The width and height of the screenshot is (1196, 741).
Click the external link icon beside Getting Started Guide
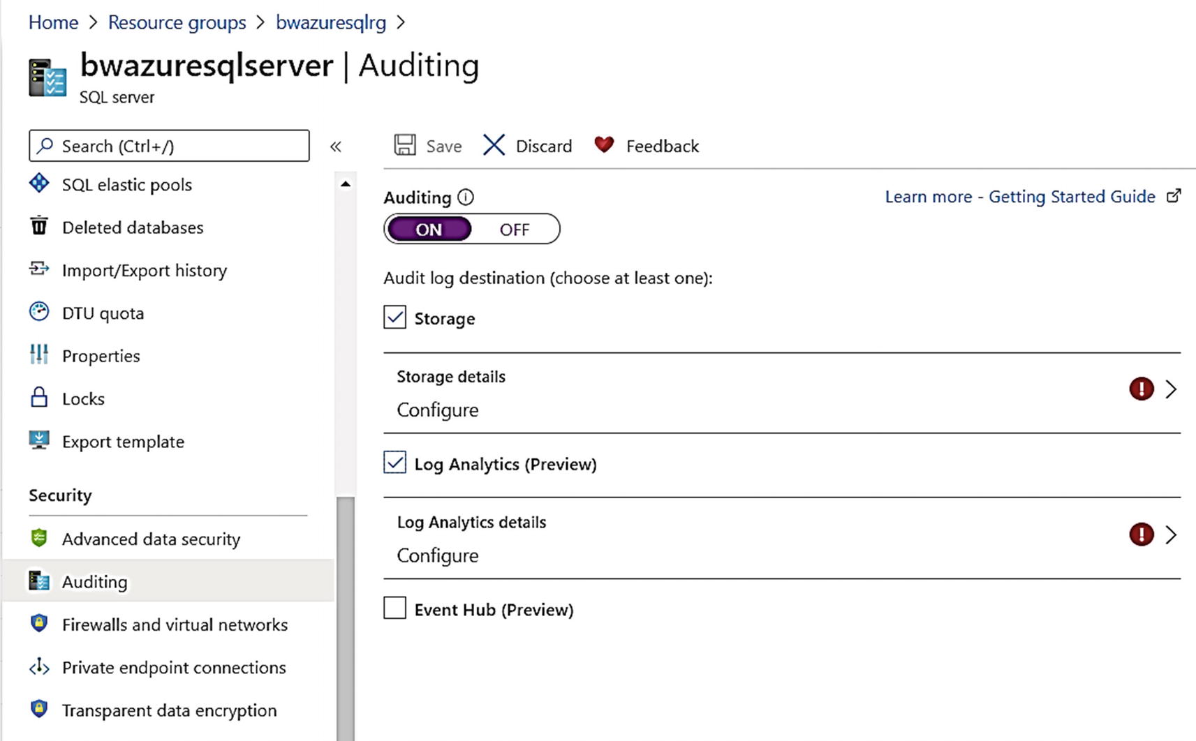(1174, 196)
